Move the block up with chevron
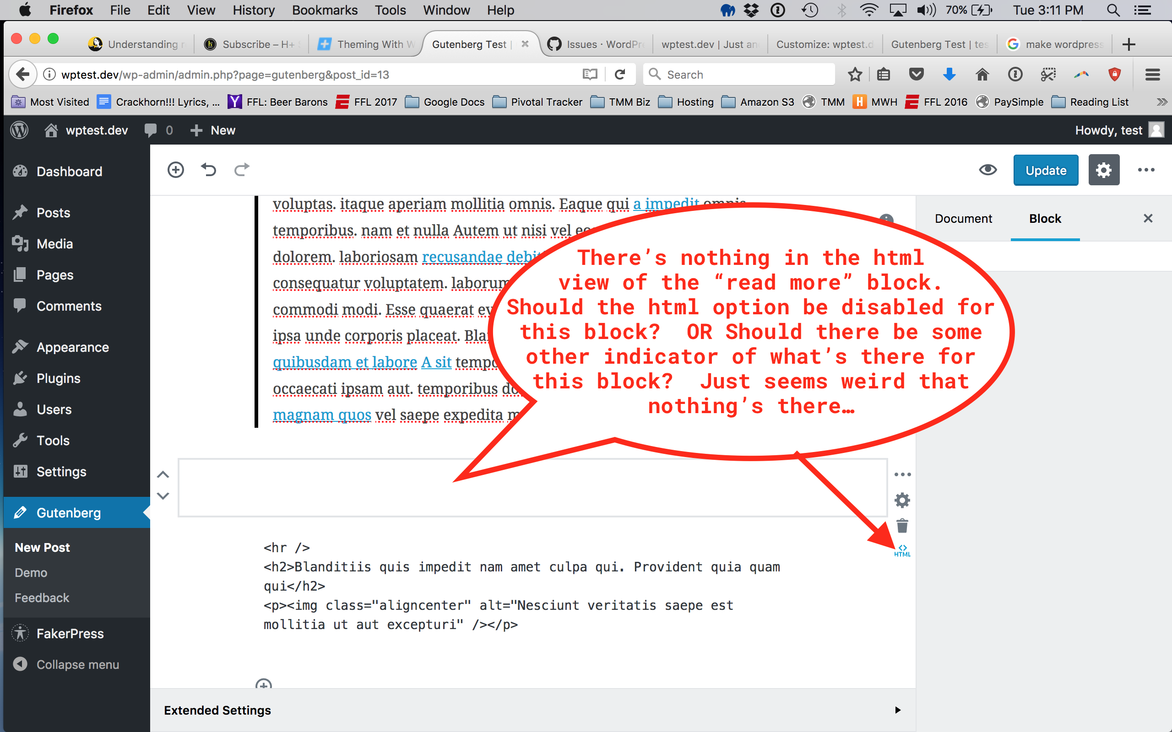This screenshot has width=1172, height=732. click(x=163, y=475)
